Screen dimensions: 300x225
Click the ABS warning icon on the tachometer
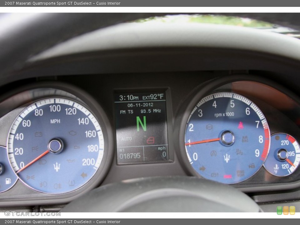click(x=209, y=127)
